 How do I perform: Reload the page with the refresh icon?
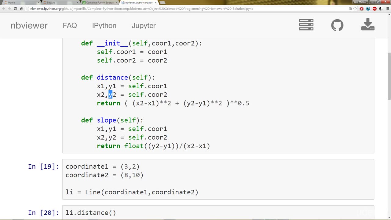[15, 9]
